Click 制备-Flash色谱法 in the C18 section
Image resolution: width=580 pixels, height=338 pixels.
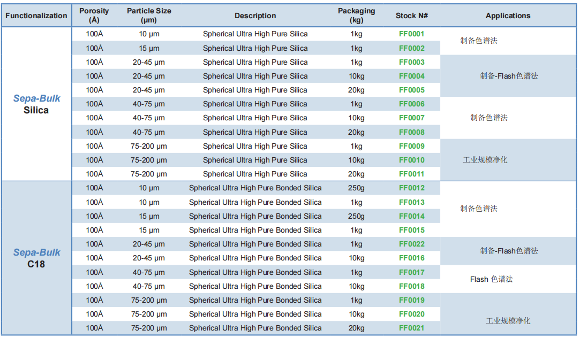point(509,251)
